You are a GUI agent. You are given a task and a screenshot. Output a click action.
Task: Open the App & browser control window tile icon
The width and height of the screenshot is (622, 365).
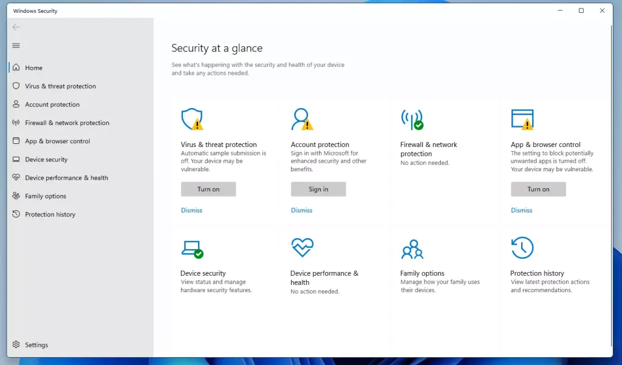(522, 119)
